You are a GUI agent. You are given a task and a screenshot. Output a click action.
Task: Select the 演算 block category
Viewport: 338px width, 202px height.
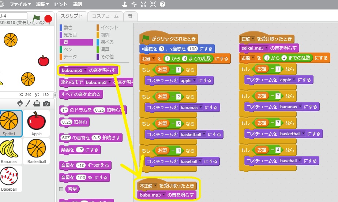(113, 50)
